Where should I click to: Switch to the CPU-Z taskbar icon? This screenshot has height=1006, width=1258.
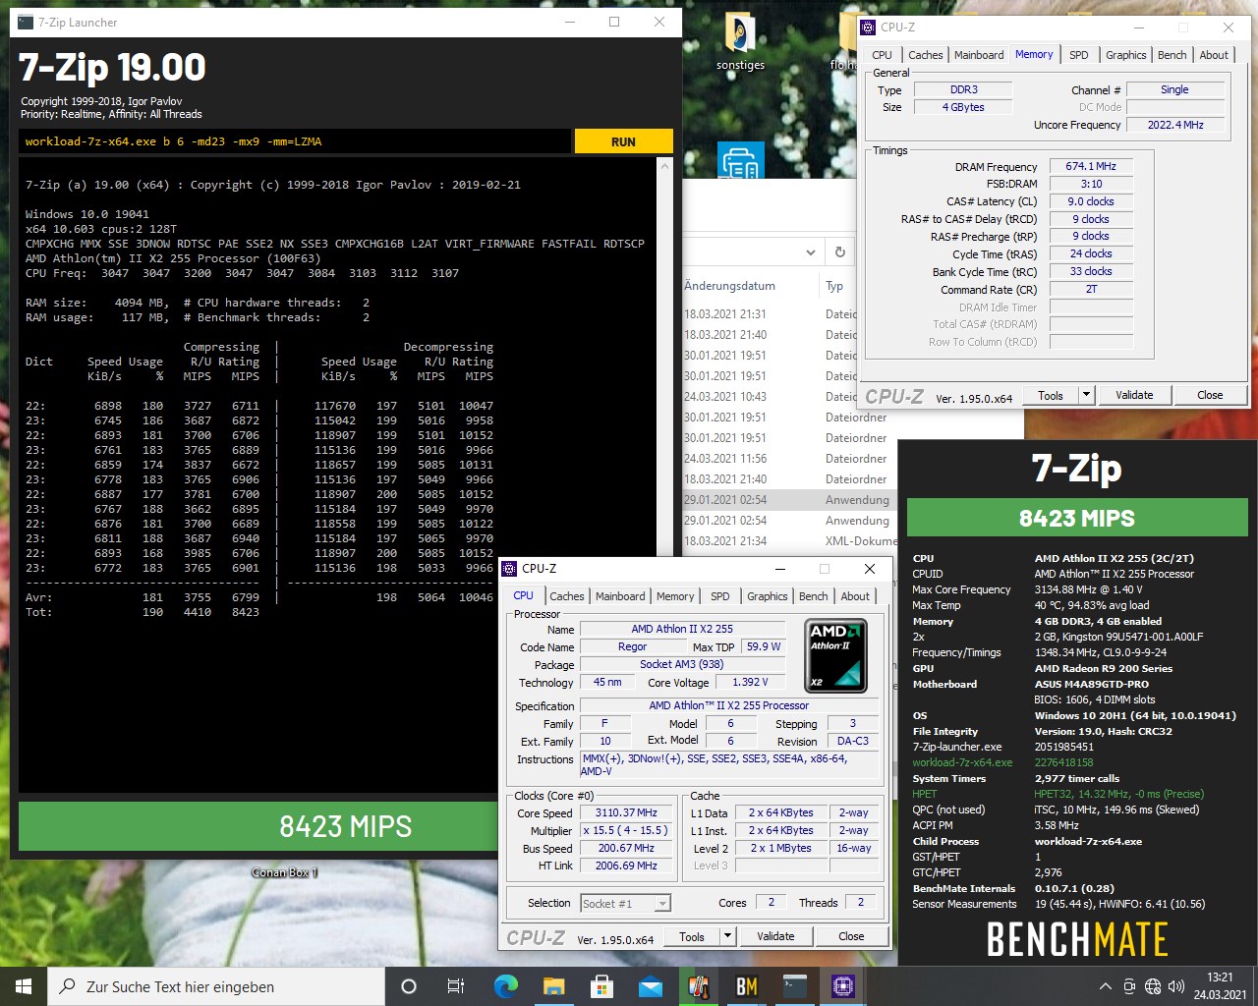[x=842, y=986]
